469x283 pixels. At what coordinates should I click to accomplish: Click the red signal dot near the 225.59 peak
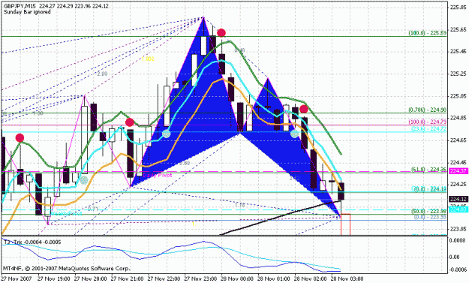click(x=221, y=32)
